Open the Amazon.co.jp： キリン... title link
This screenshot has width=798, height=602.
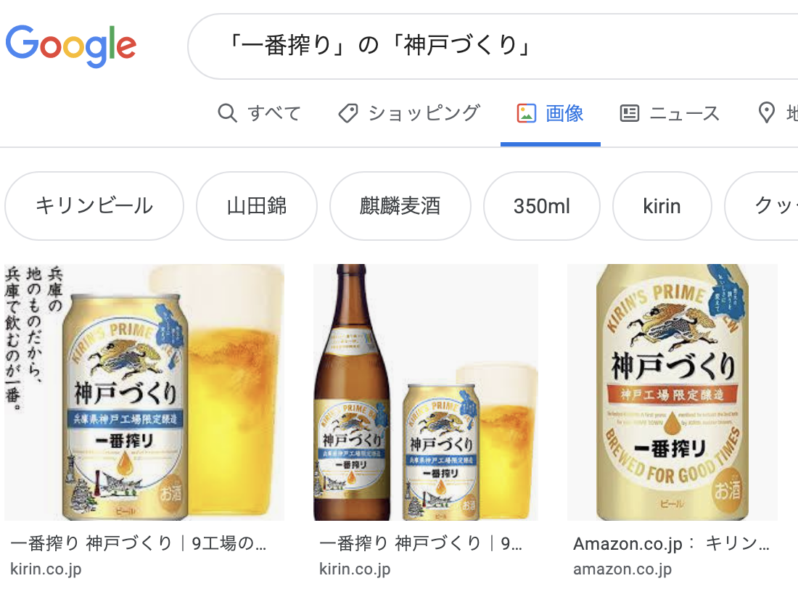tap(671, 543)
